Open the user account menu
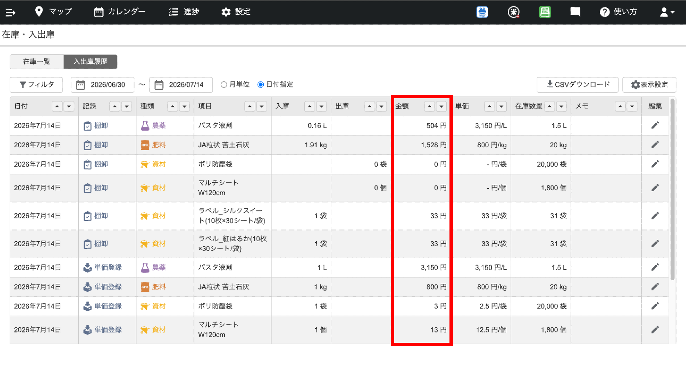The width and height of the screenshot is (686, 386). [x=667, y=12]
